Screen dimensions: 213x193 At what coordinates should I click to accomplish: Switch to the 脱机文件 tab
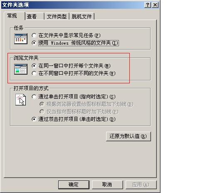coord(82,17)
